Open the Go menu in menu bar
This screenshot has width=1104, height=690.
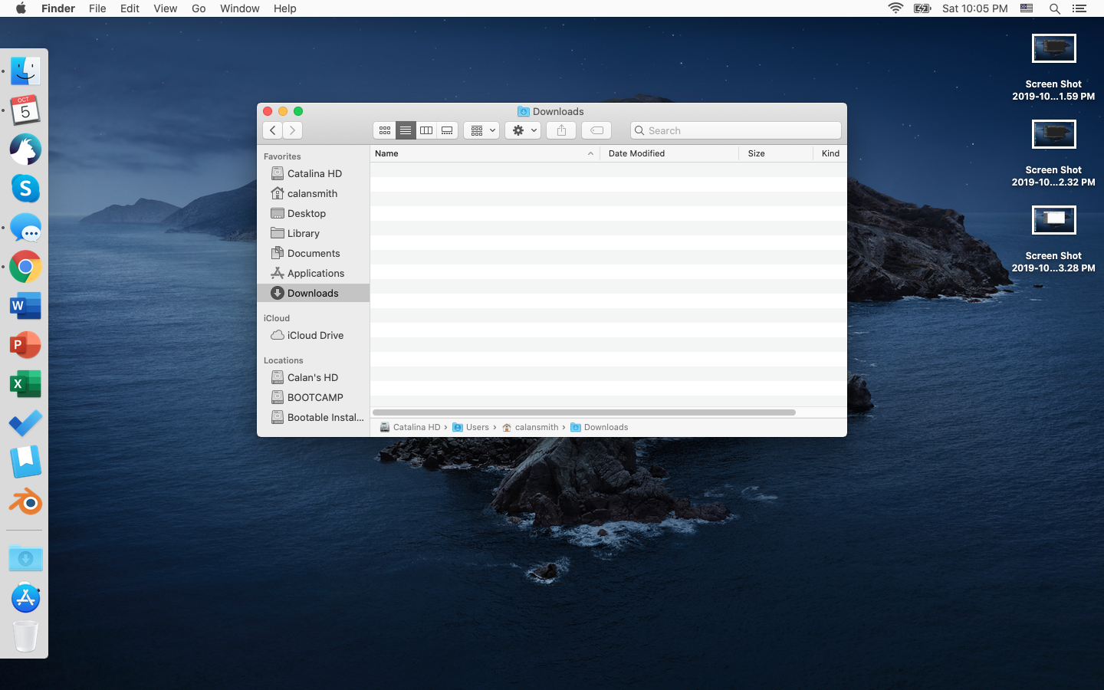tap(199, 8)
